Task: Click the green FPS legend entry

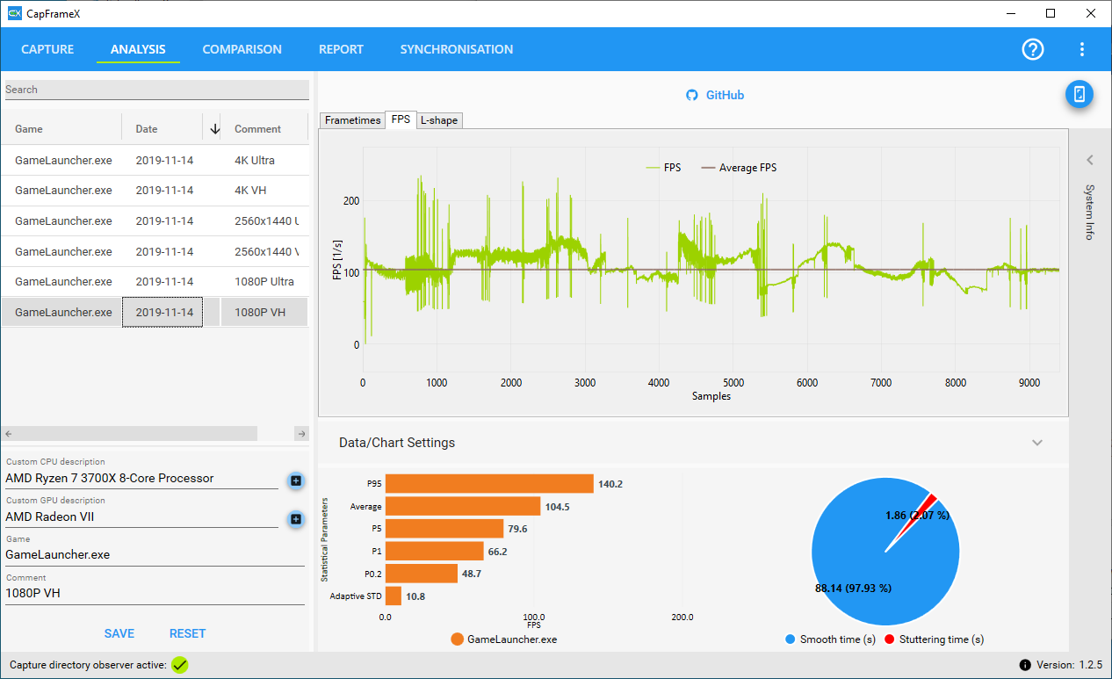Action: (x=663, y=168)
